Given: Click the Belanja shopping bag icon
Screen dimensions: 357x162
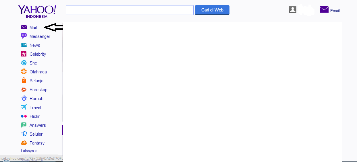Looking at the screenshot, I should pos(24,81).
